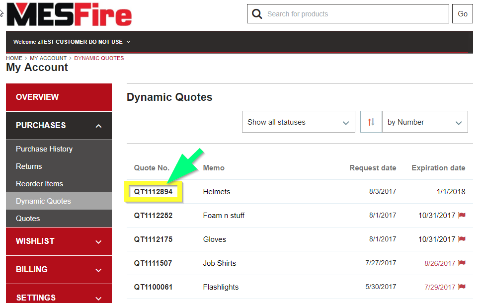Click the Expiration date column header
481x303 pixels.
(438, 168)
